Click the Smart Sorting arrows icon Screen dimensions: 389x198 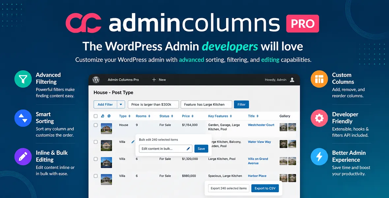tap(23, 118)
